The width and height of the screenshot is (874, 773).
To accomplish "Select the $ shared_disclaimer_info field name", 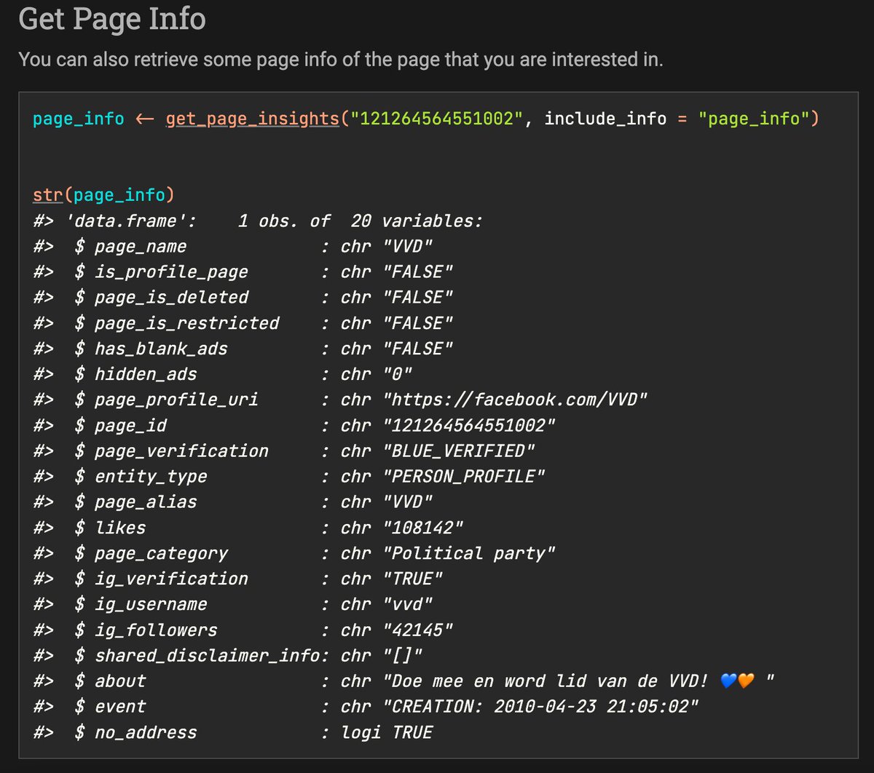I will [x=197, y=655].
